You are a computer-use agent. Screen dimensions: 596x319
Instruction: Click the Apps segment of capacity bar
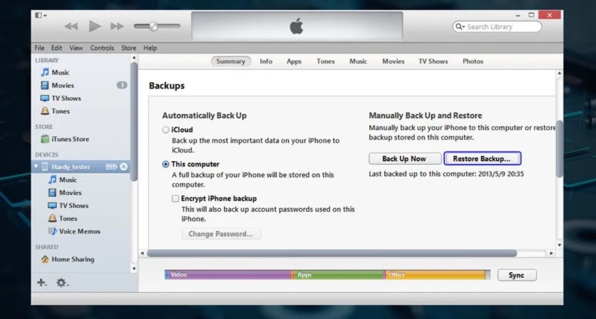339,274
